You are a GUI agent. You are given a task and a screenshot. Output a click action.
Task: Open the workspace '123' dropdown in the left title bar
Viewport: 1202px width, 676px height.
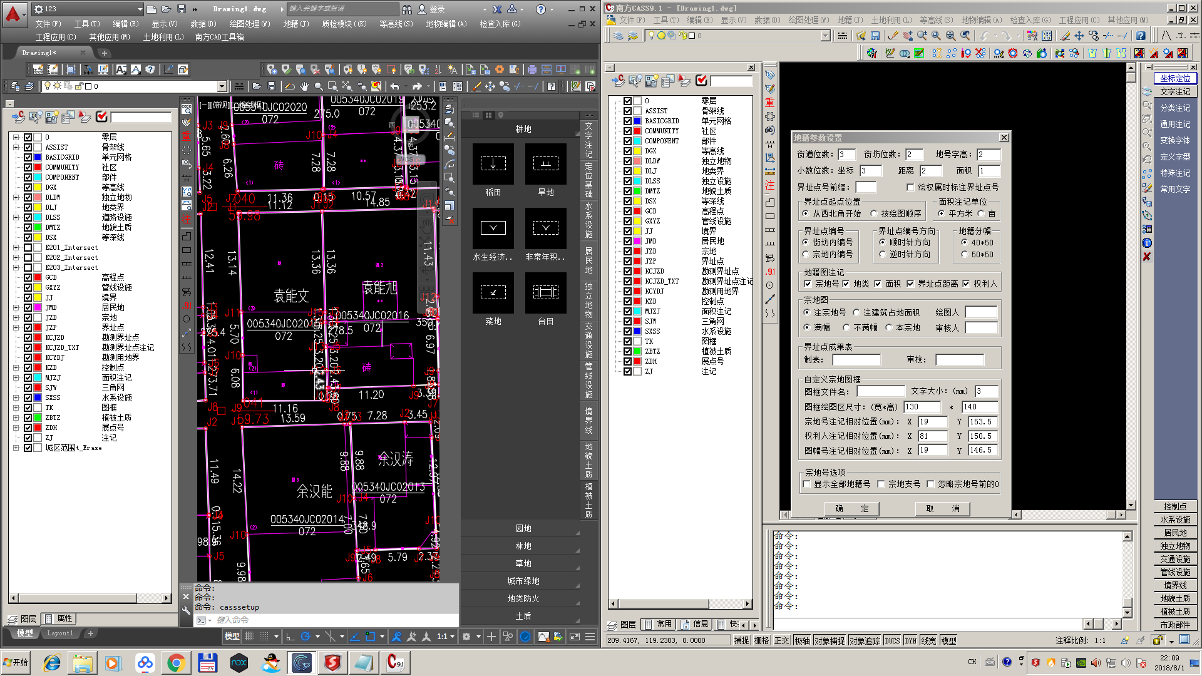(x=140, y=9)
